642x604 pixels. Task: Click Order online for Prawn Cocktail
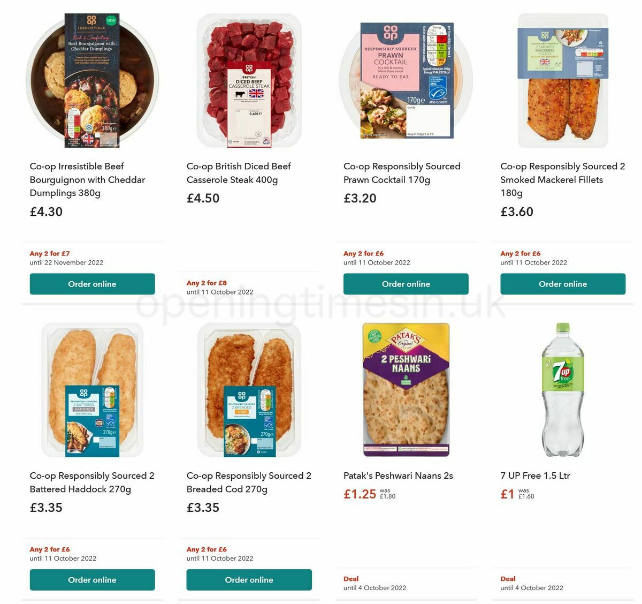click(406, 284)
